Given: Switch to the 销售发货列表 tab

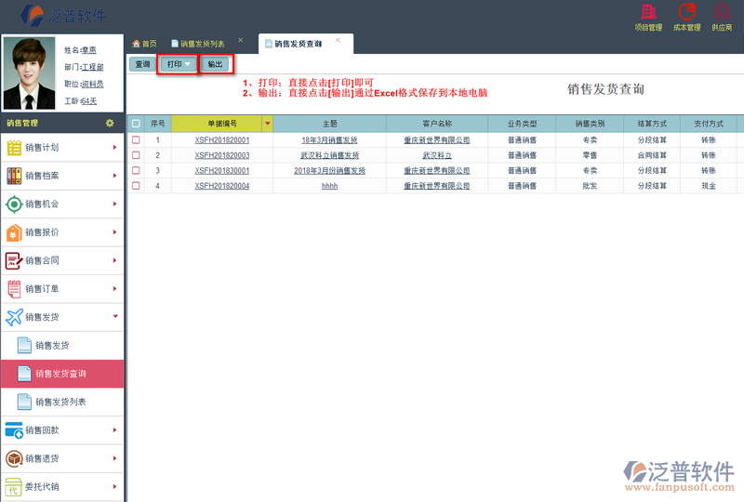Looking at the screenshot, I should click(x=202, y=44).
